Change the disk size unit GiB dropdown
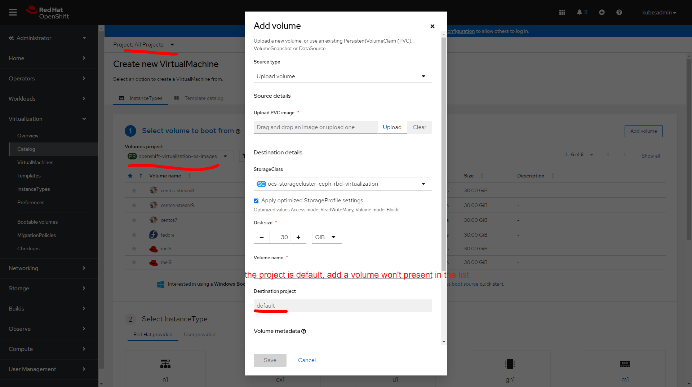 pos(327,237)
